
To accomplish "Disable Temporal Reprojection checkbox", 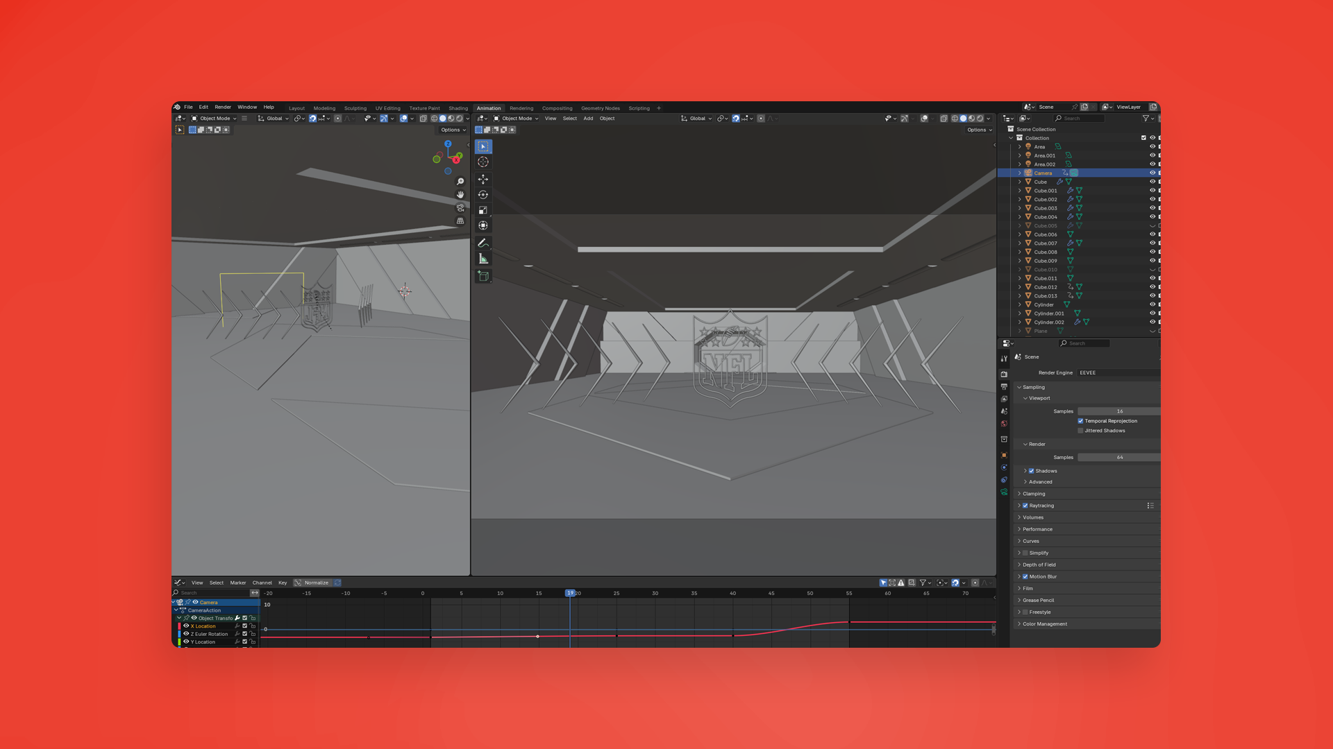I will point(1080,421).
